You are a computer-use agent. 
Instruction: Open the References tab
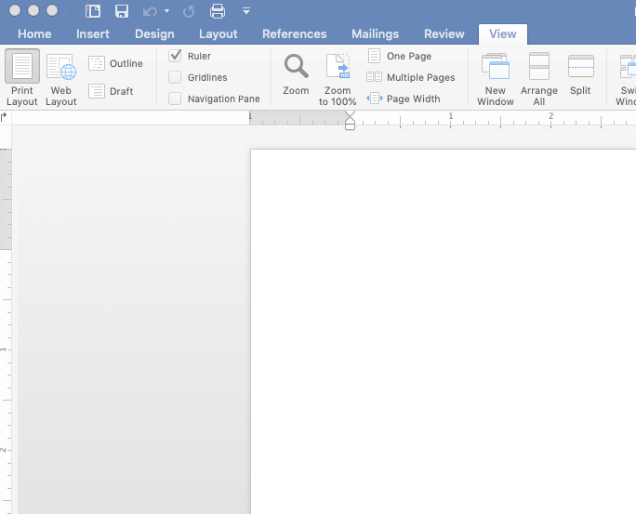[295, 34]
